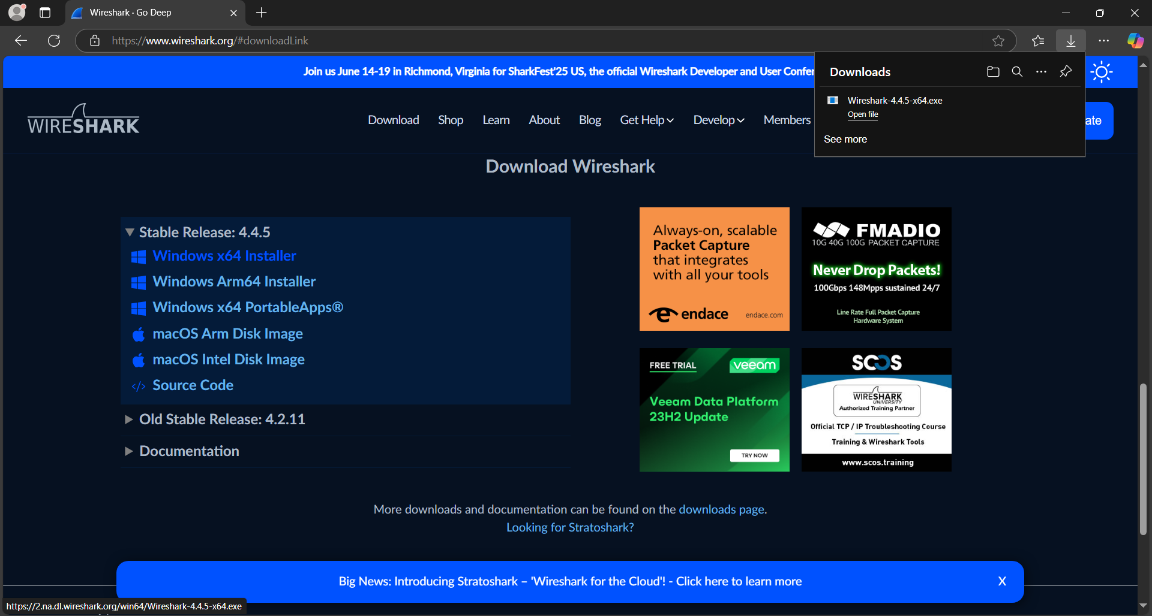Click Looking for Stratoshark link

(570, 527)
